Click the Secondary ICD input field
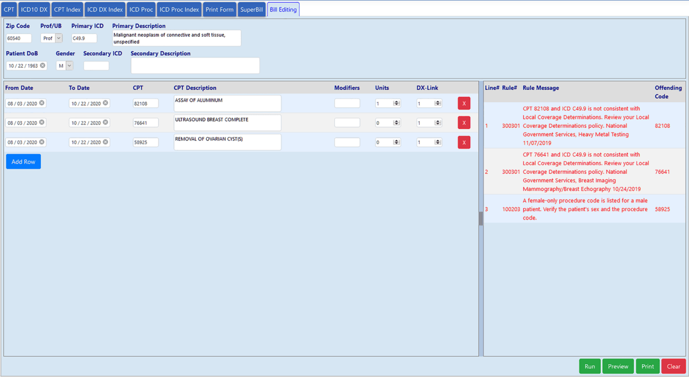Viewport: 689px width, 378px height. [x=96, y=66]
